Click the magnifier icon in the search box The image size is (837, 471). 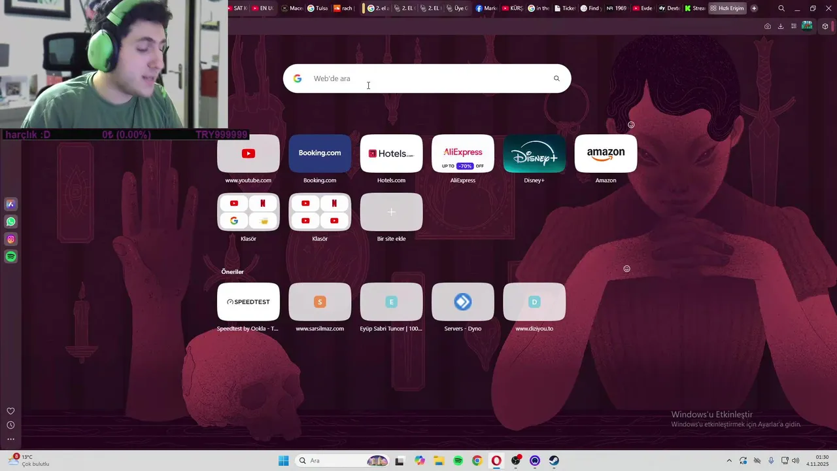click(x=556, y=78)
